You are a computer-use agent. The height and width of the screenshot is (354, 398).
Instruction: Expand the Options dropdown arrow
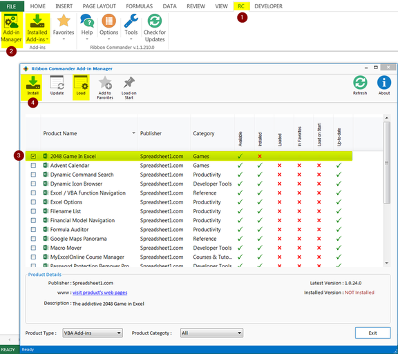click(x=108, y=39)
